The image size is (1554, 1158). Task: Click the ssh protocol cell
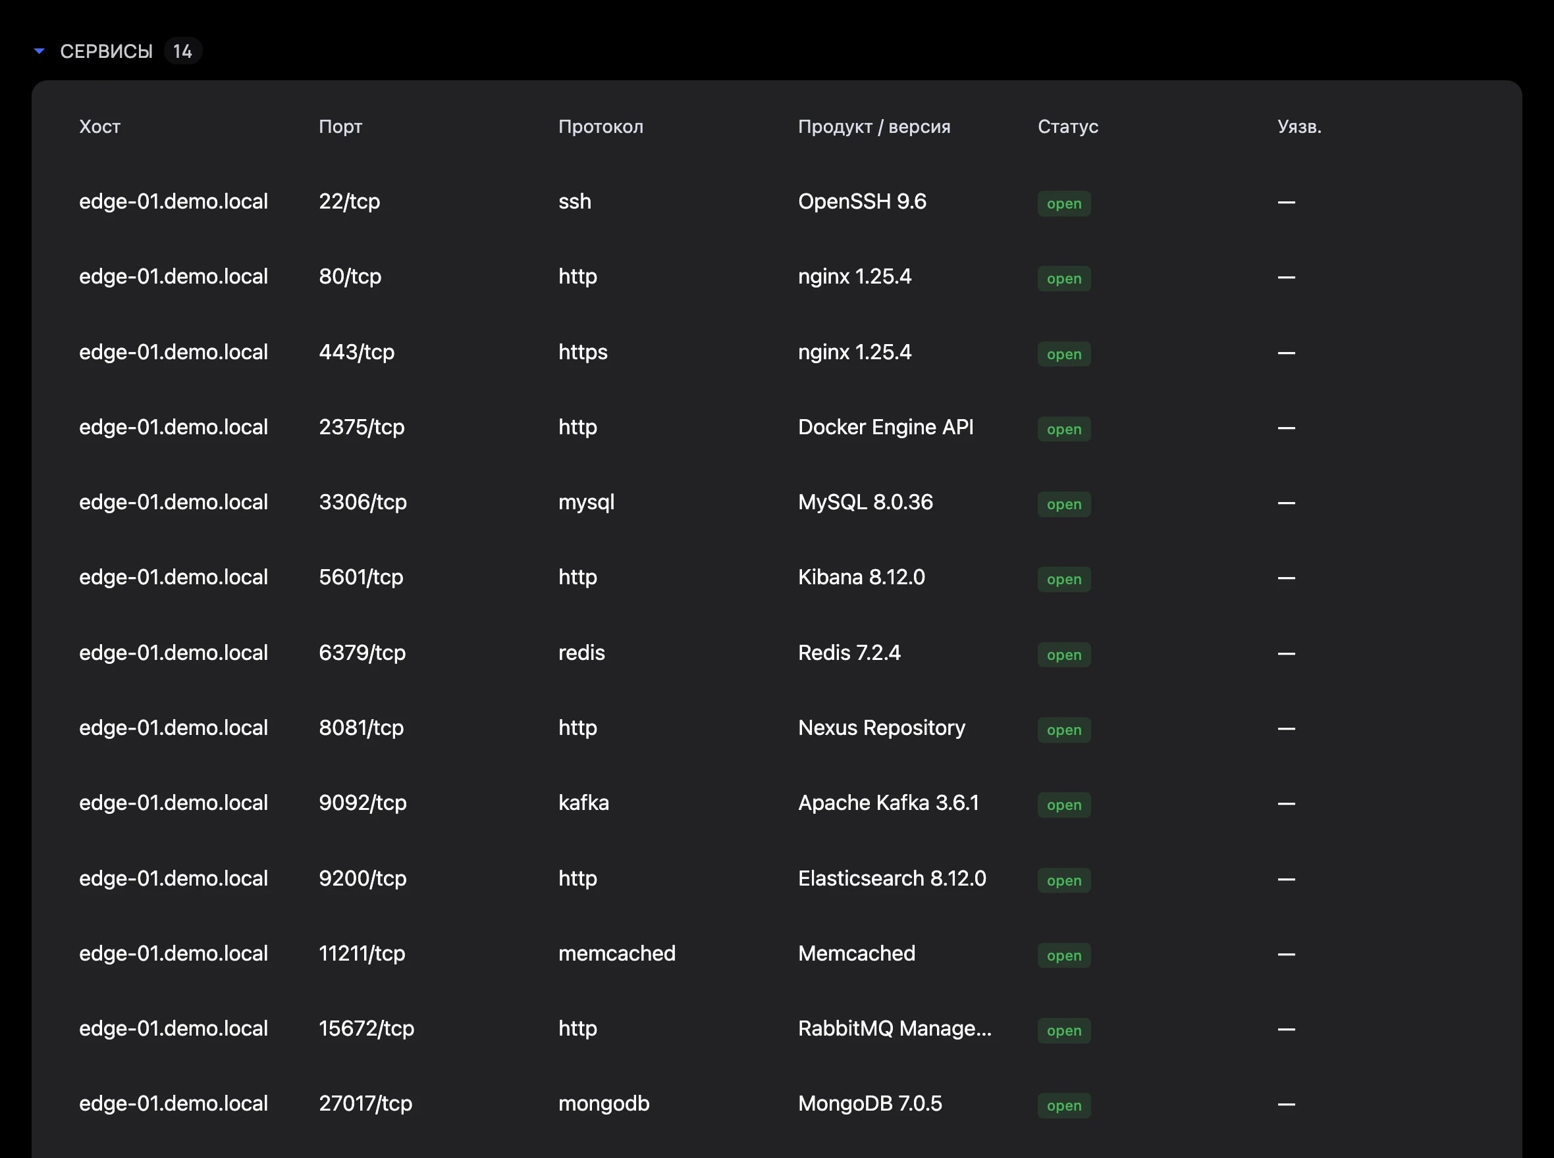[575, 202]
